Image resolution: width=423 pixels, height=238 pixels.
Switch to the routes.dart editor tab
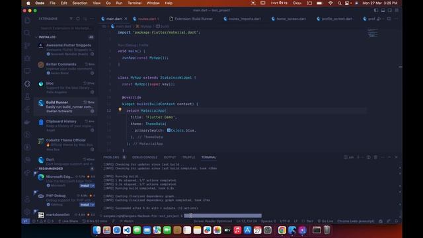click(147, 19)
